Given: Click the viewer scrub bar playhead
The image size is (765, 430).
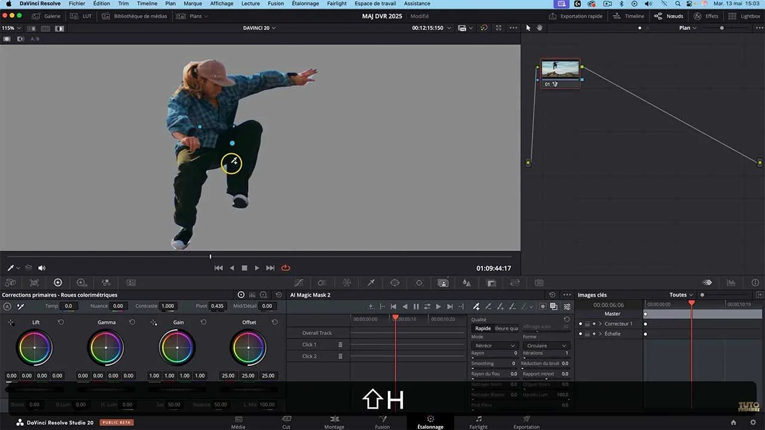Looking at the screenshot, I should tap(210, 257).
